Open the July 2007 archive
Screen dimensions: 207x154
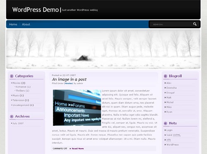click(18, 123)
